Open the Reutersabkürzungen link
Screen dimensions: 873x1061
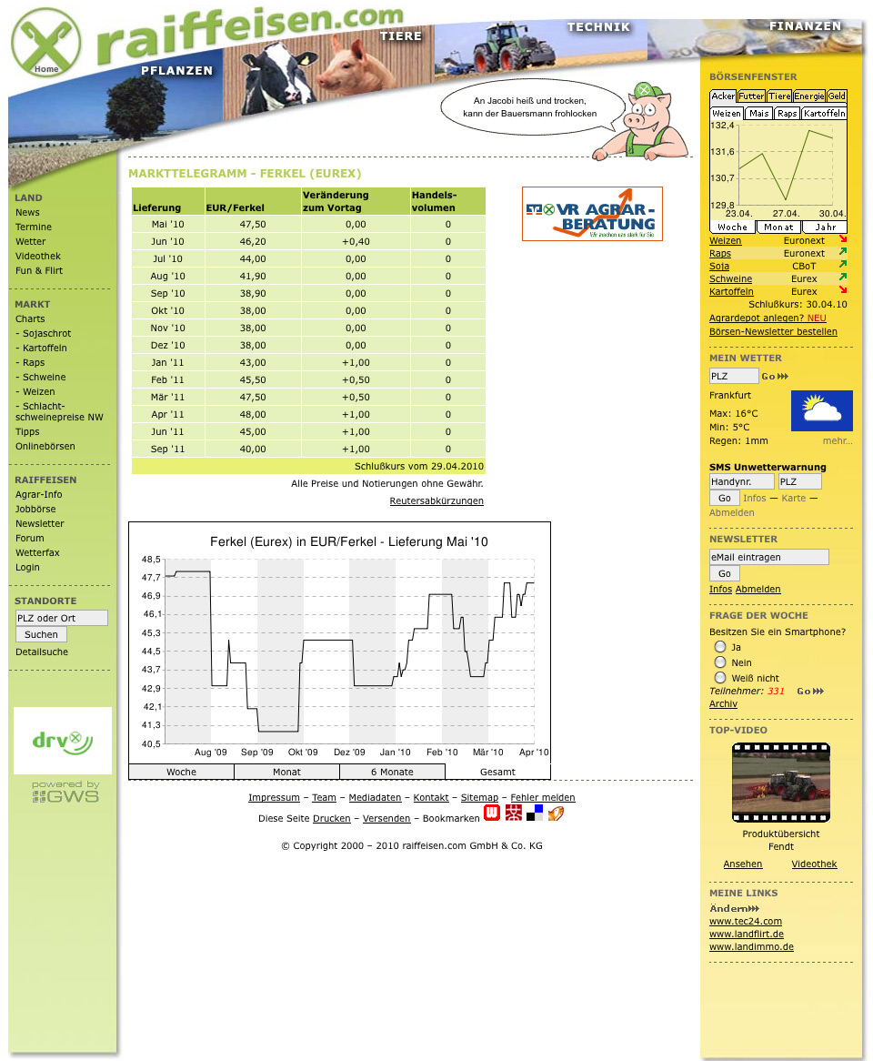436,500
